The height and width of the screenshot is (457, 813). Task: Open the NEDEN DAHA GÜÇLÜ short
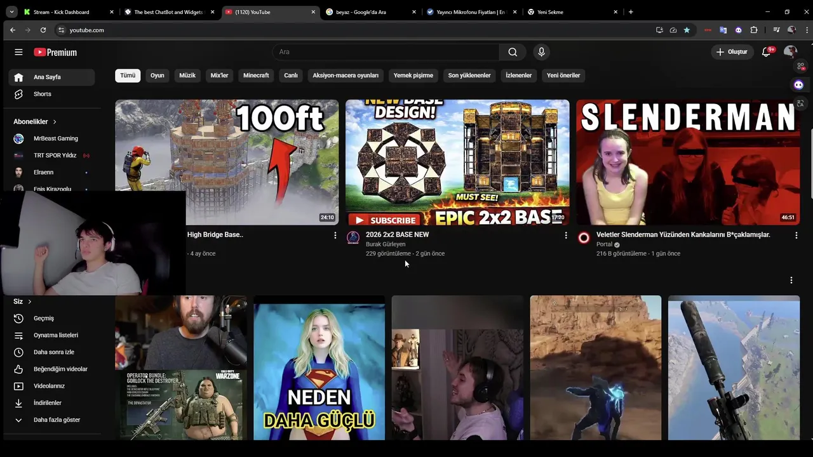point(319,368)
